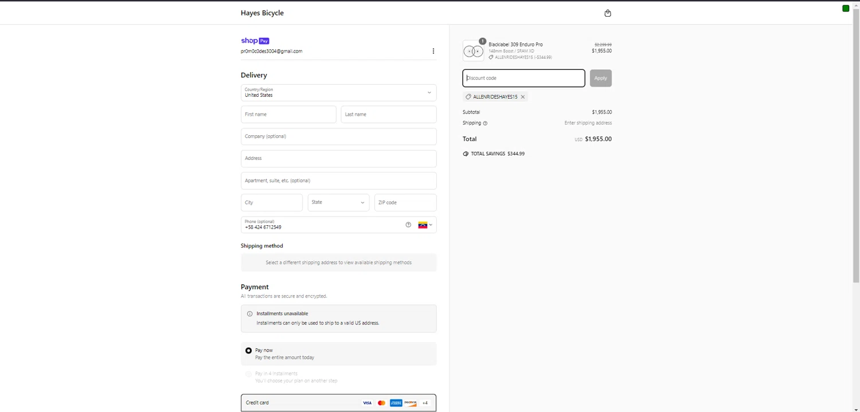The height and width of the screenshot is (412, 860).
Task: Open the State dropdown
Action: coord(338,202)
